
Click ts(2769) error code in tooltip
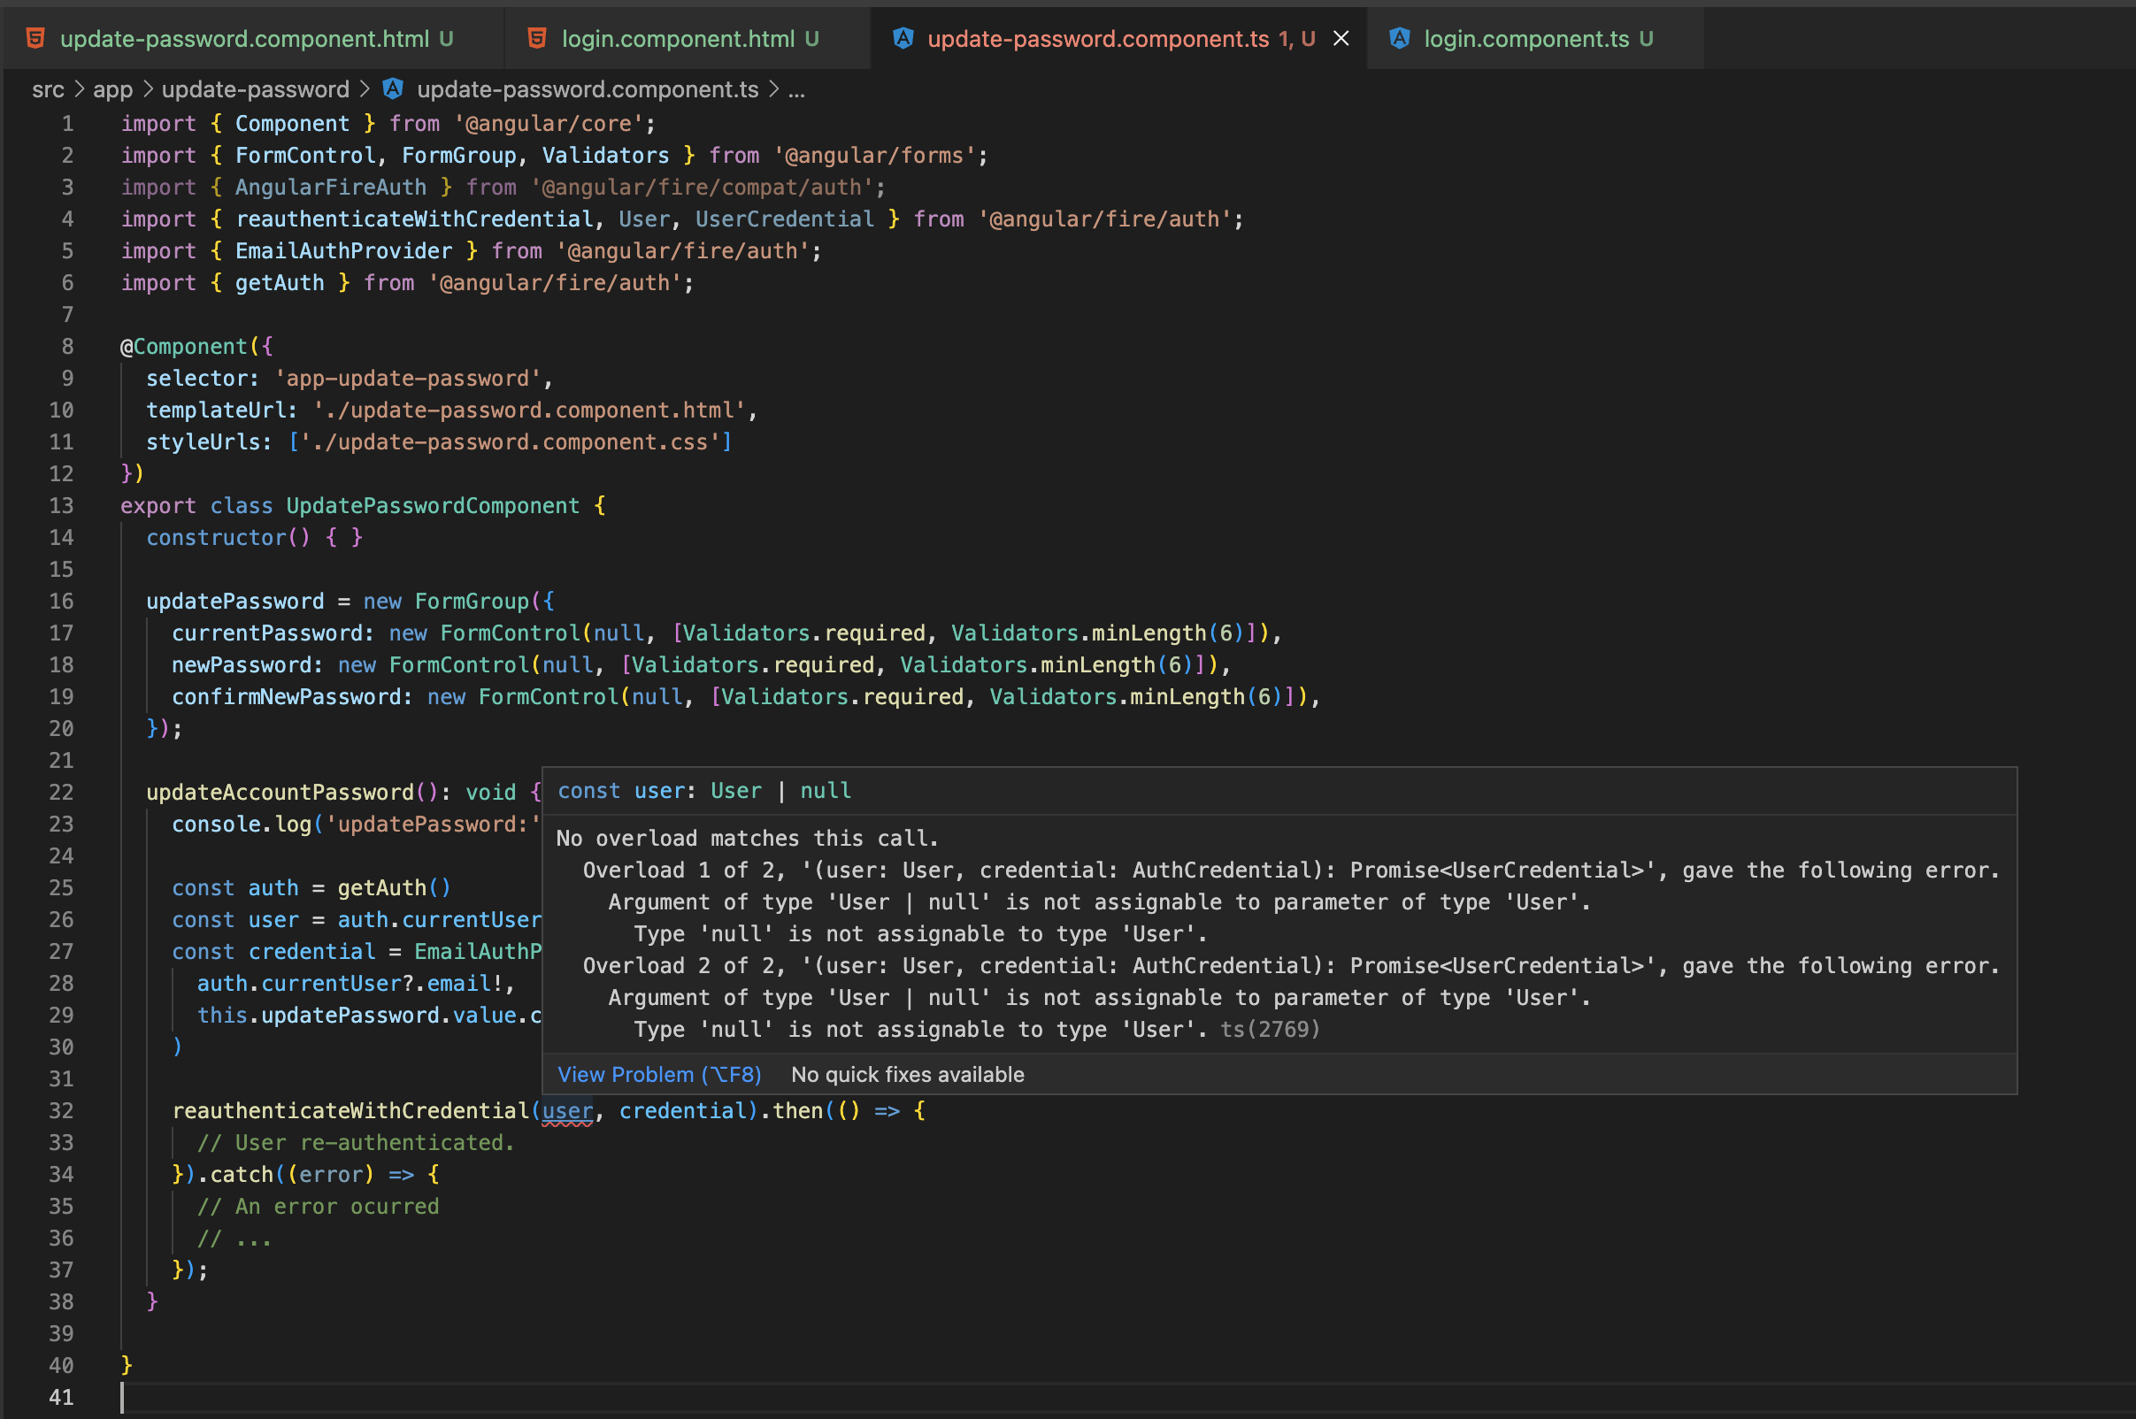pyautogui.click(x=1271, y=1030)
